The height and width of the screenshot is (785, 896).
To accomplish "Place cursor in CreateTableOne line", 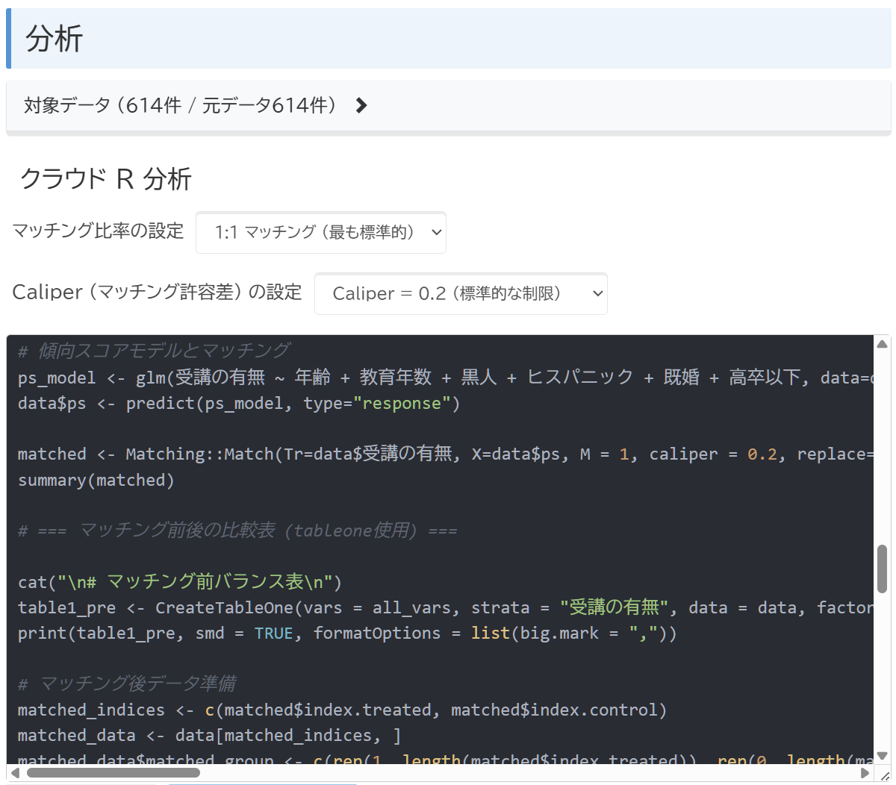I will click(373, 608).
